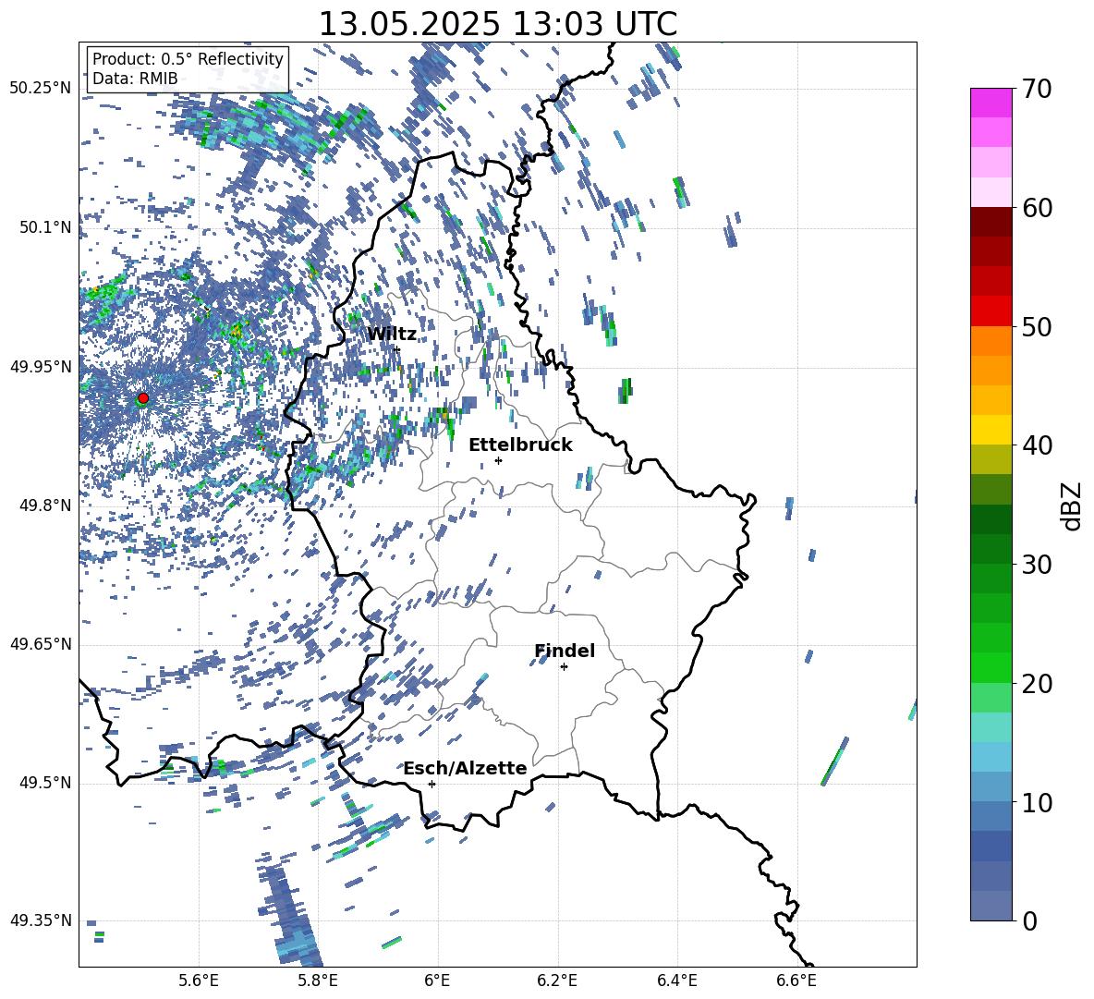Image resolution: width=1094 pixels, height=999 pixels.
Task: Click the 6.4°E longitude label
Action: (676, 981)
